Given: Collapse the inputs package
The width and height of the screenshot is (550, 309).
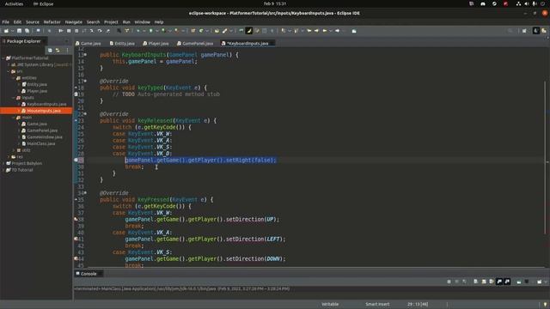Looking at the screenshot, I should click(14, 98).
